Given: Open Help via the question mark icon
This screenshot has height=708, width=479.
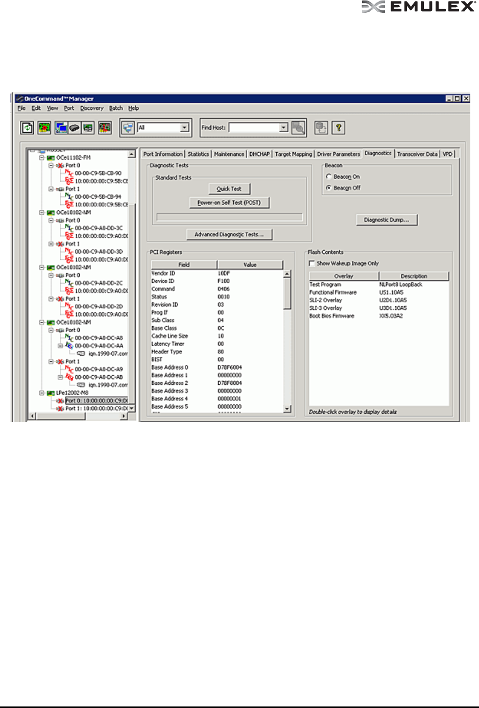Looking at the screenshot, I should pos(339,128).
